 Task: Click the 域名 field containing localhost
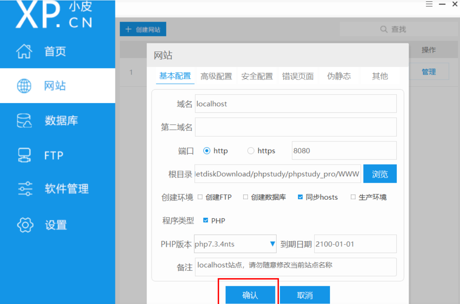296,104
